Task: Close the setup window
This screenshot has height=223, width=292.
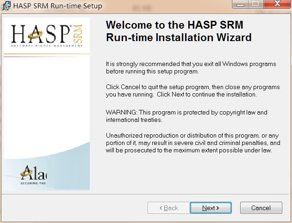Action: (x=277, y=4)
